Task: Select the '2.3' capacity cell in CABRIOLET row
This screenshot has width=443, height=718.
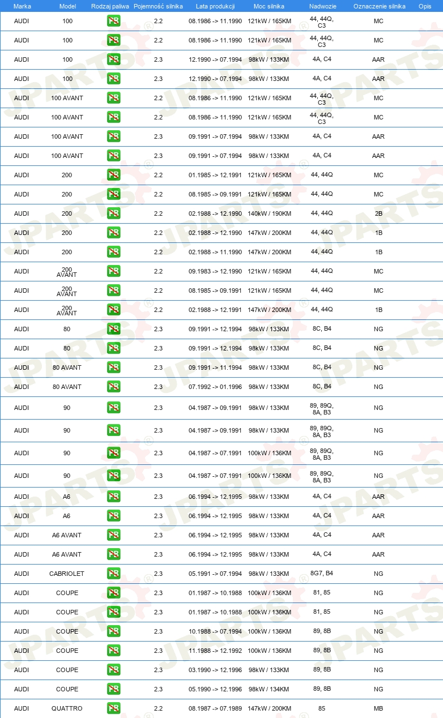Action: (158, 574)
